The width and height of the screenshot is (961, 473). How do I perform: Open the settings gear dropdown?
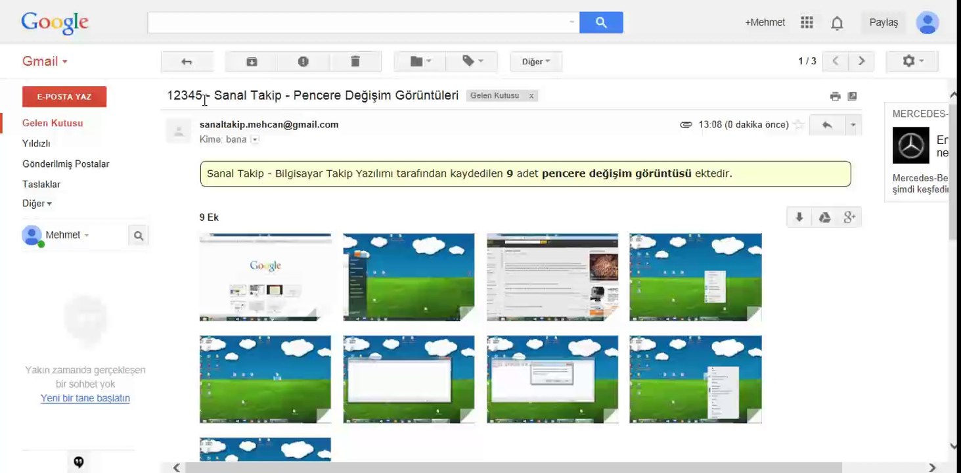point(912,62)
